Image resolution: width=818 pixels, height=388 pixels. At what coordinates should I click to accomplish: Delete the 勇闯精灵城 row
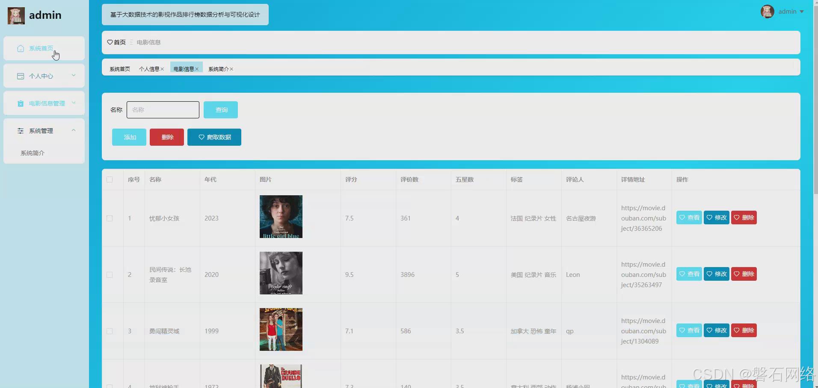(744, 330)
